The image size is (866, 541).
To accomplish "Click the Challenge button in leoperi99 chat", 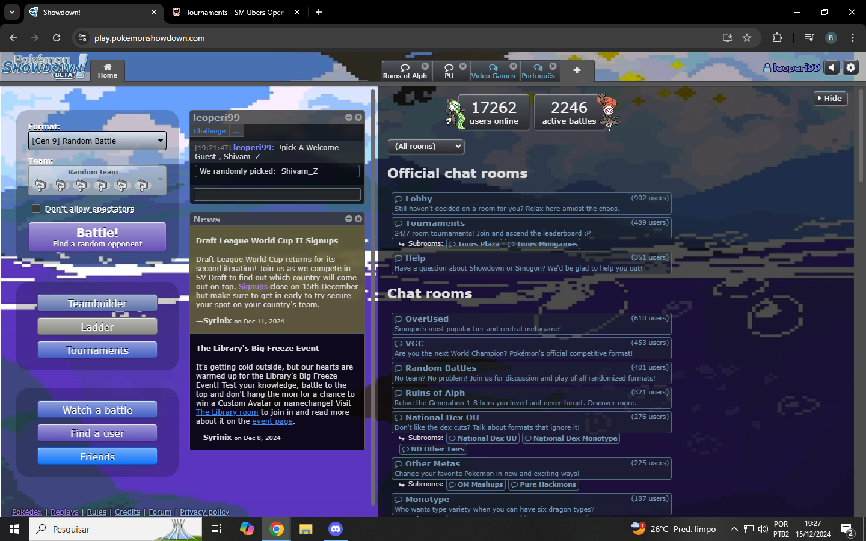I will point(209,131).
